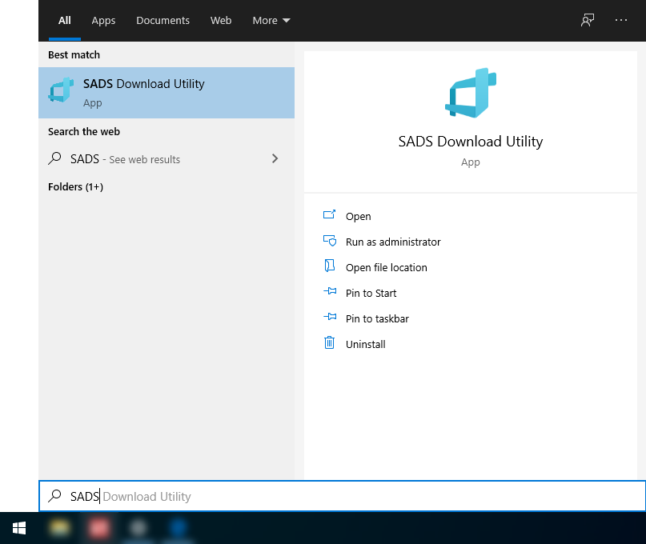Click the Best match heading

74,54
